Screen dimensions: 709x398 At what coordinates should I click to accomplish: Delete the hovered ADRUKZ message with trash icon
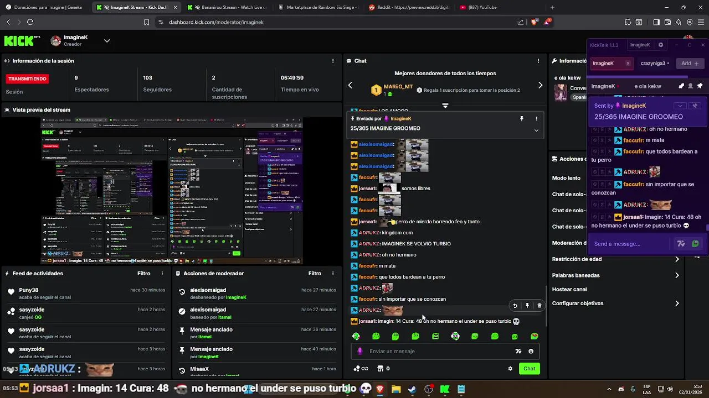(x=540, y=306)
